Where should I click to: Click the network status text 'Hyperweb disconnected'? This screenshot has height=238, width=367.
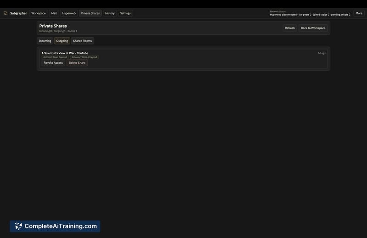pyautogui.click(x=283, y=15)
